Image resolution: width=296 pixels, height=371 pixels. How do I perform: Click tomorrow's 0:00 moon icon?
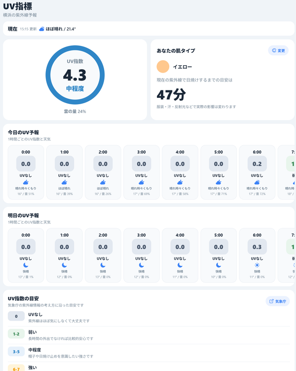pyautogui.click(x=26, y=265)
